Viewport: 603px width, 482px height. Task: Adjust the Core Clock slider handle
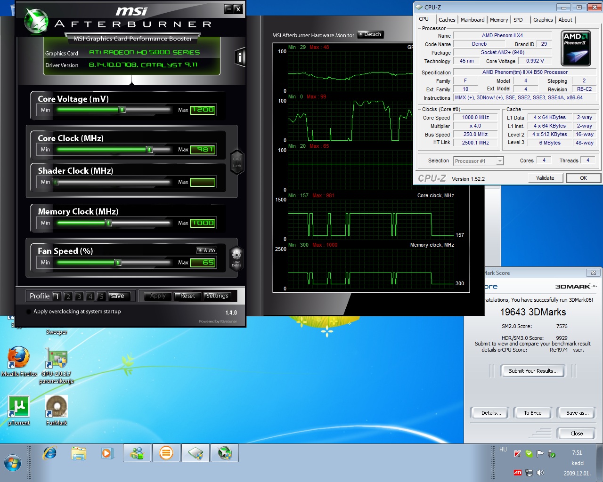coord(150,149)
